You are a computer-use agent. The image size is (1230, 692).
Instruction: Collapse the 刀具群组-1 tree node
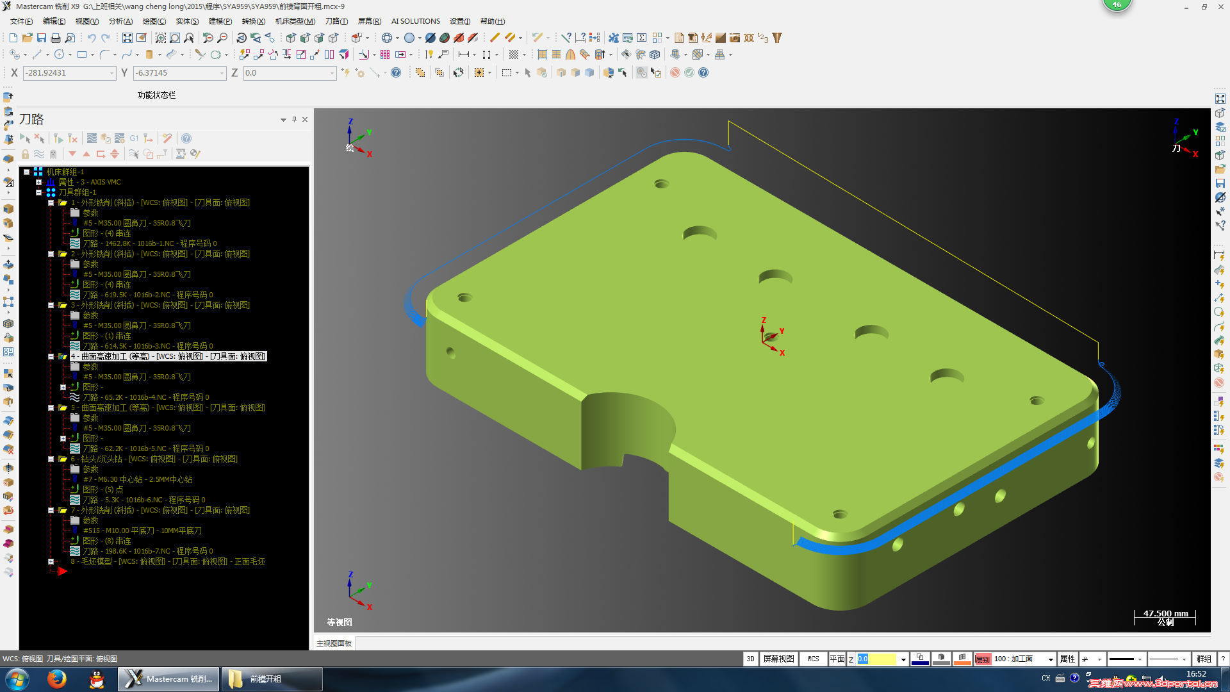click(39, 192)
